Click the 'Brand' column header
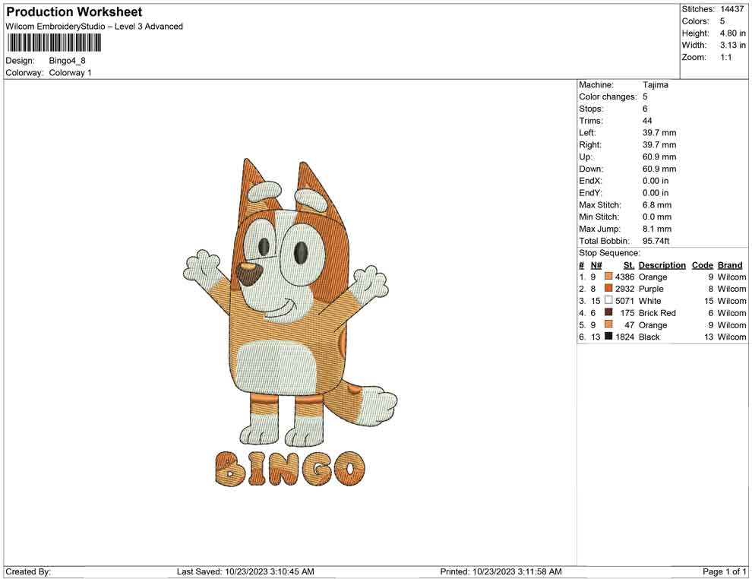 729,264
